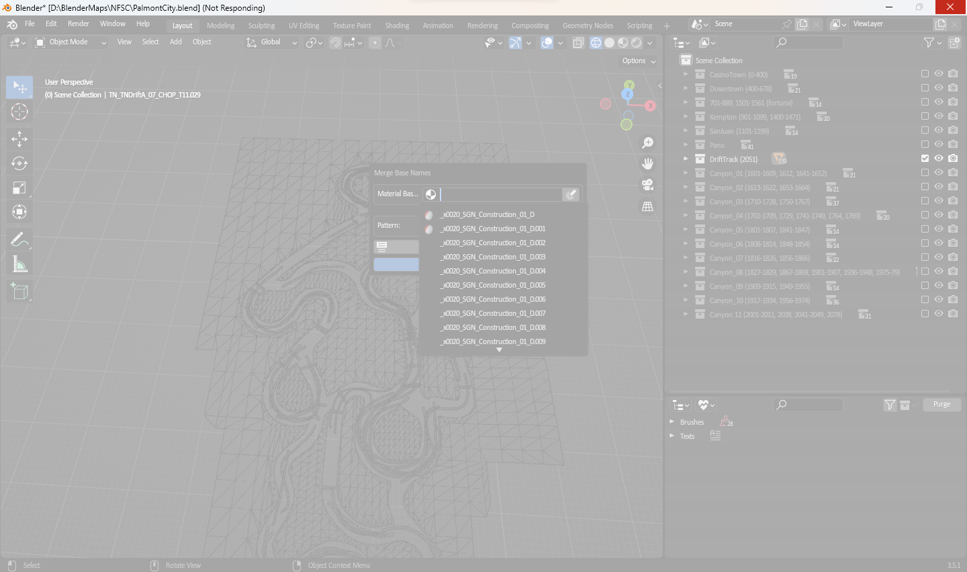
Task: Click the Purge button
Action: click(x=941, y=404)
